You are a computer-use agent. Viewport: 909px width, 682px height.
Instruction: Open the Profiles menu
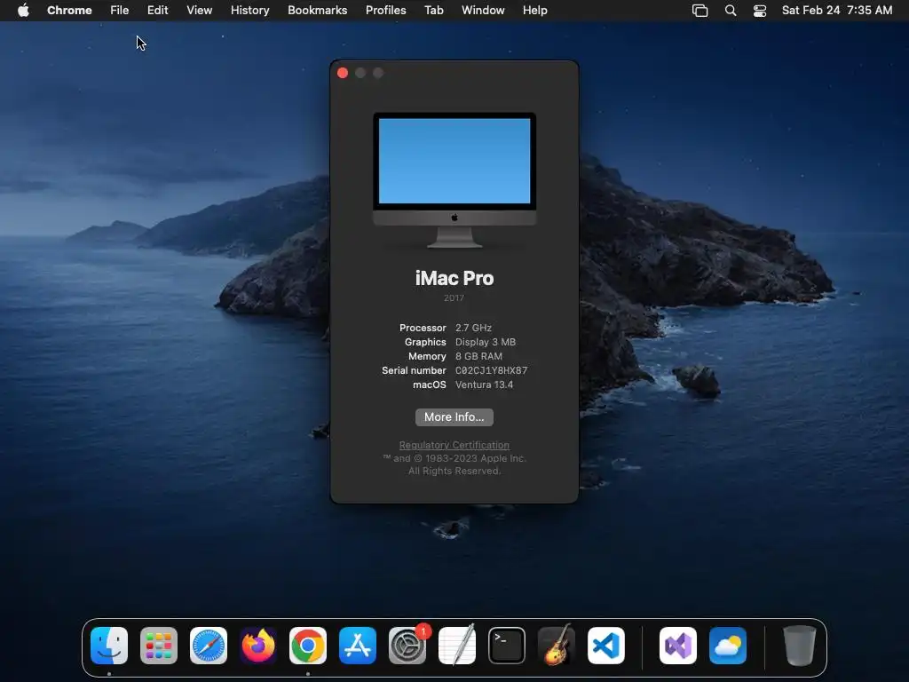[385, 11]
